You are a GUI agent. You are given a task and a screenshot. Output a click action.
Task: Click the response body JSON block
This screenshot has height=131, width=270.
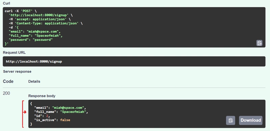tap(147, 114)
